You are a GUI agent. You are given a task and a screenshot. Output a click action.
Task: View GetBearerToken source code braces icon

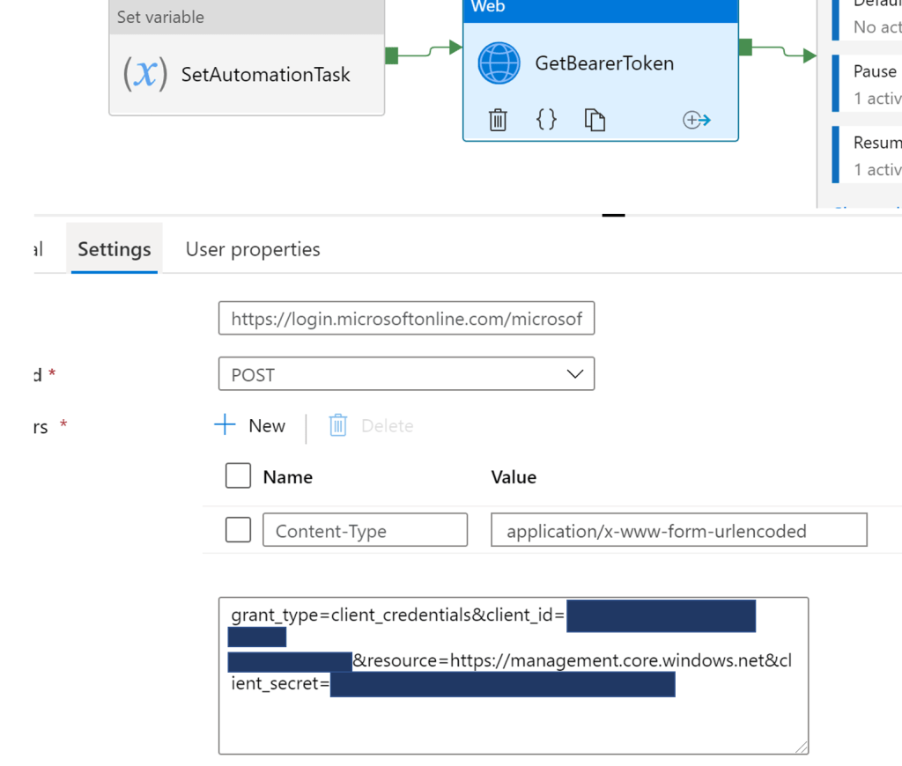tap(546, 120)
